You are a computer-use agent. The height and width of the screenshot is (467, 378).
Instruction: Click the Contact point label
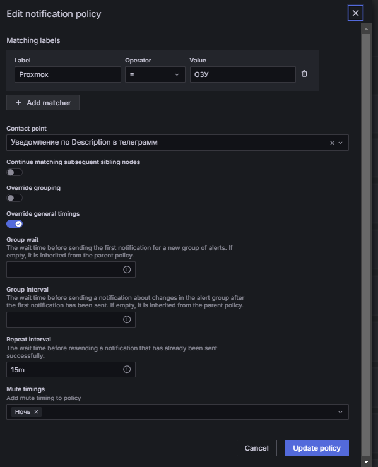click(27, 128)
